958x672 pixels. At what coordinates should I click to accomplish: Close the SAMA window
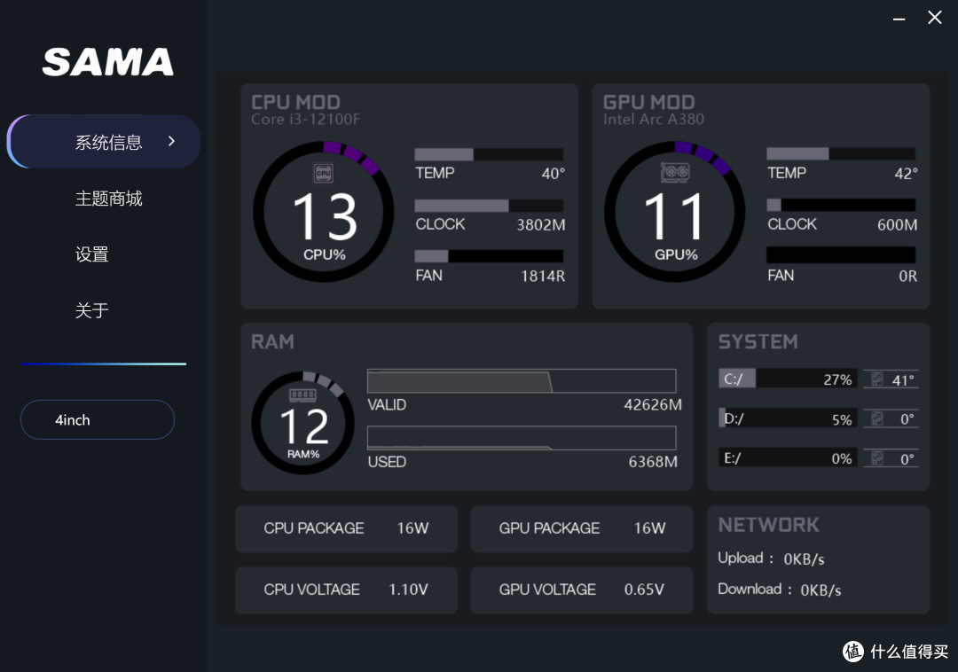point(934,18)
